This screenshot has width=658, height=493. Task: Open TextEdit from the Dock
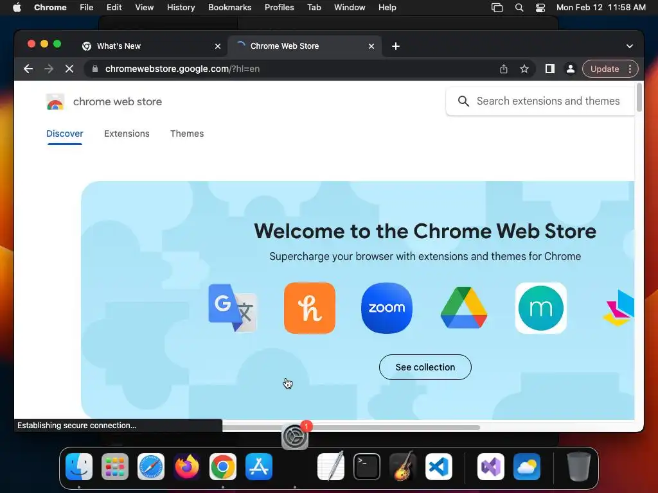pyautogui.click(x=331, y=467)
